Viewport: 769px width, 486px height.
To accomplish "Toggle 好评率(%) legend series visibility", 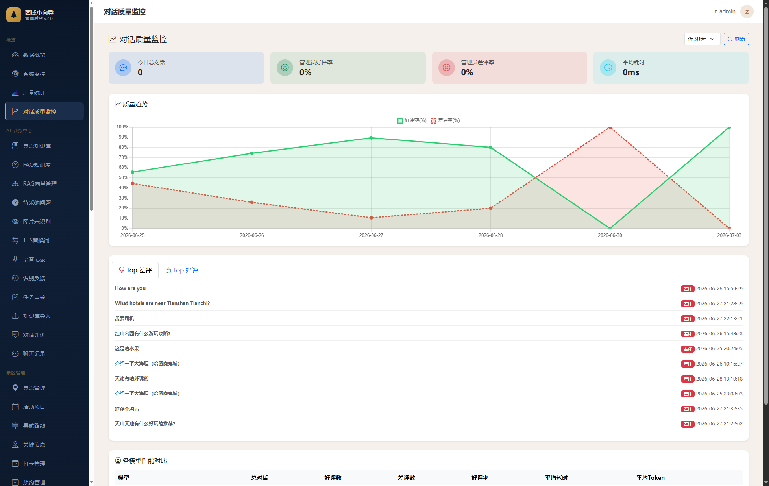I will coord(412,120).
